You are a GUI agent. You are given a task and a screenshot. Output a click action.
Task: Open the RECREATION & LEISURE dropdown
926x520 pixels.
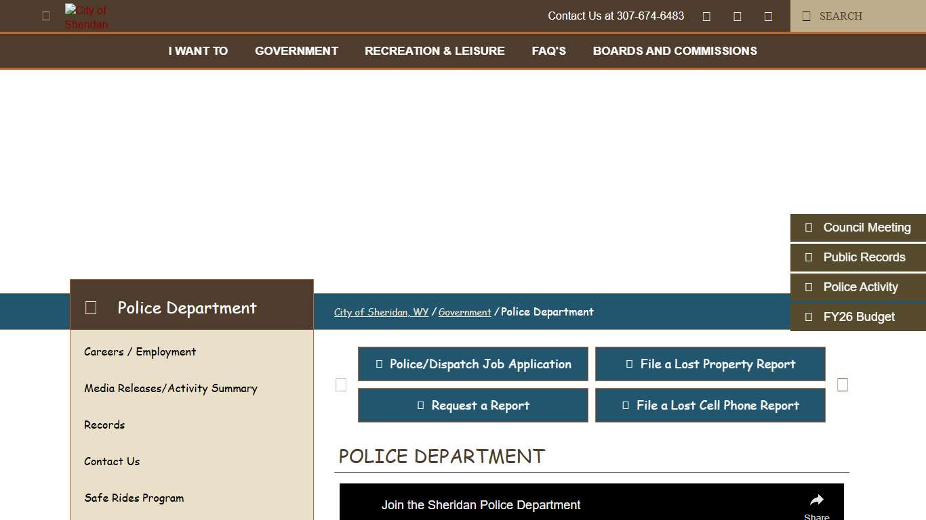(x=435, y=51)
